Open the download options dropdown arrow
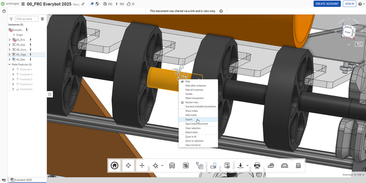The height and width of the screenshot is (183, 366). point(247,166)
